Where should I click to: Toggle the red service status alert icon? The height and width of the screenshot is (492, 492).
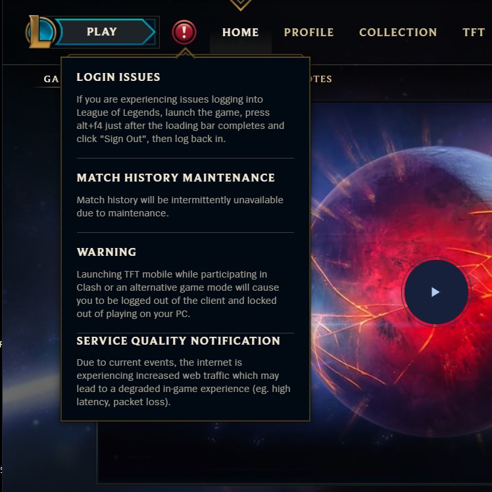pyautogui.click(x=184, y=32)
